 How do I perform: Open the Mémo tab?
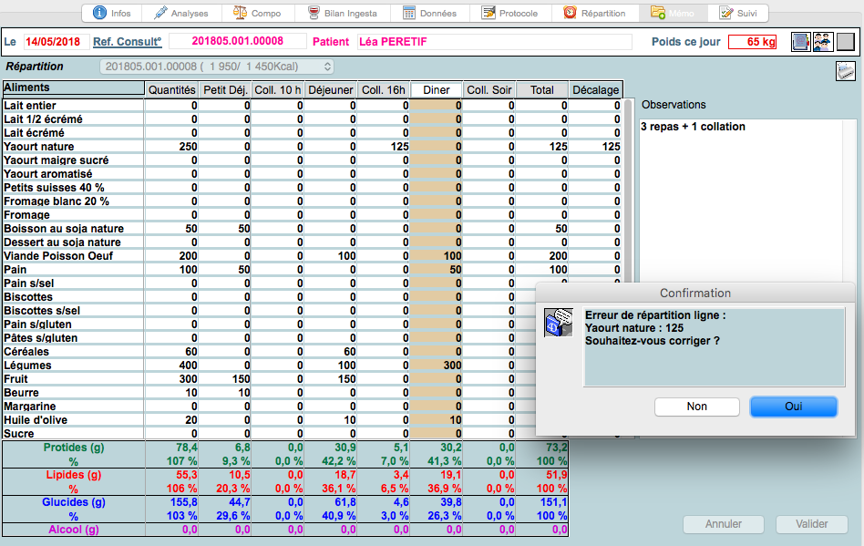pos(673,14)
